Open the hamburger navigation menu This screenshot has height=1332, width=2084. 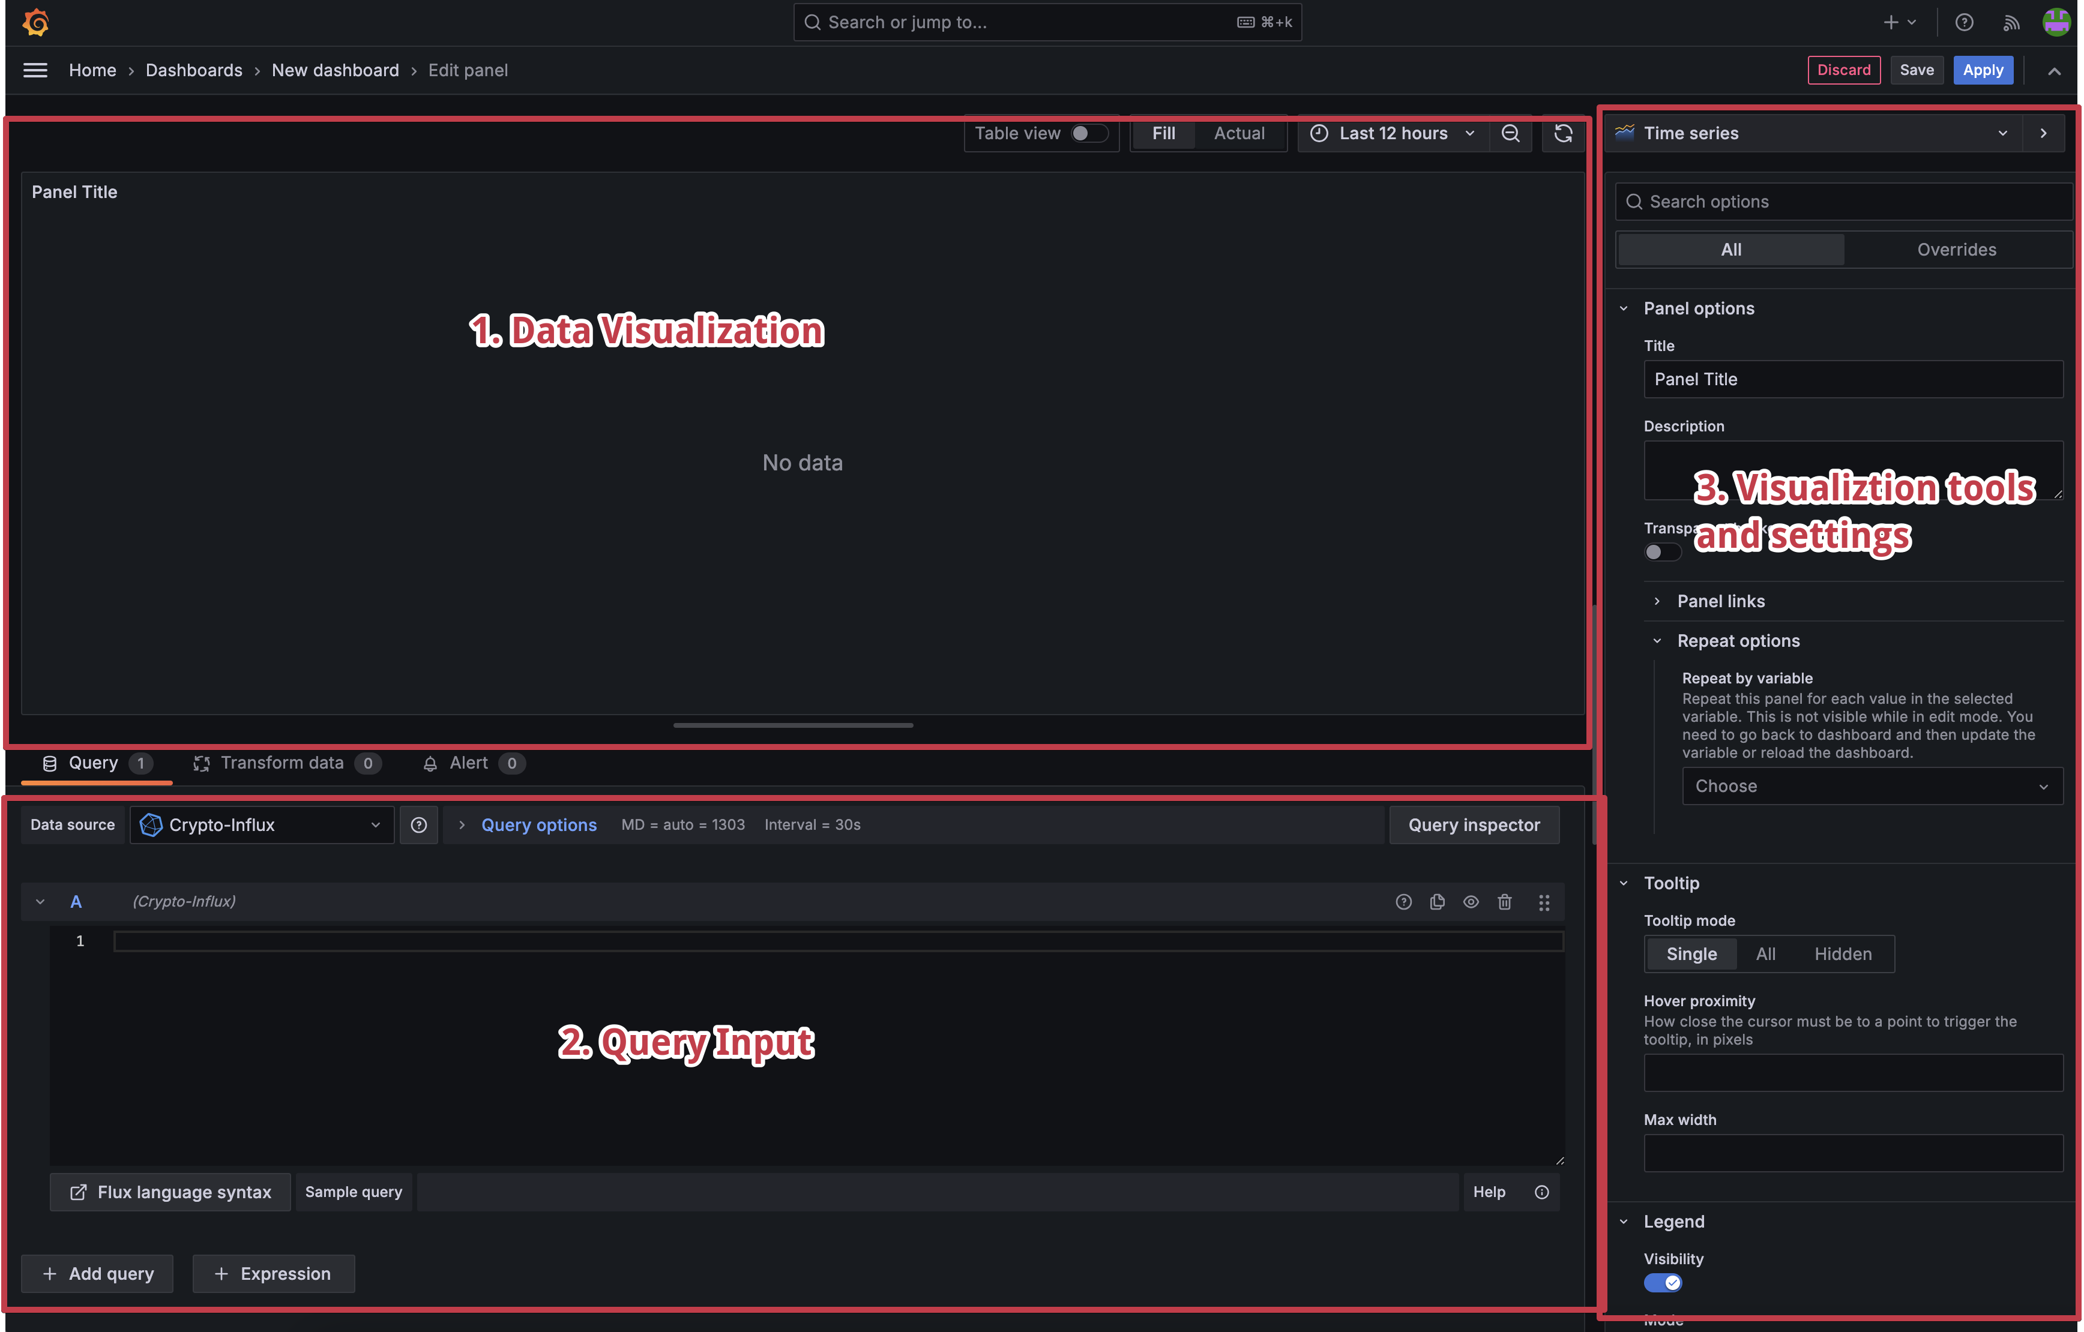point(35,70)
